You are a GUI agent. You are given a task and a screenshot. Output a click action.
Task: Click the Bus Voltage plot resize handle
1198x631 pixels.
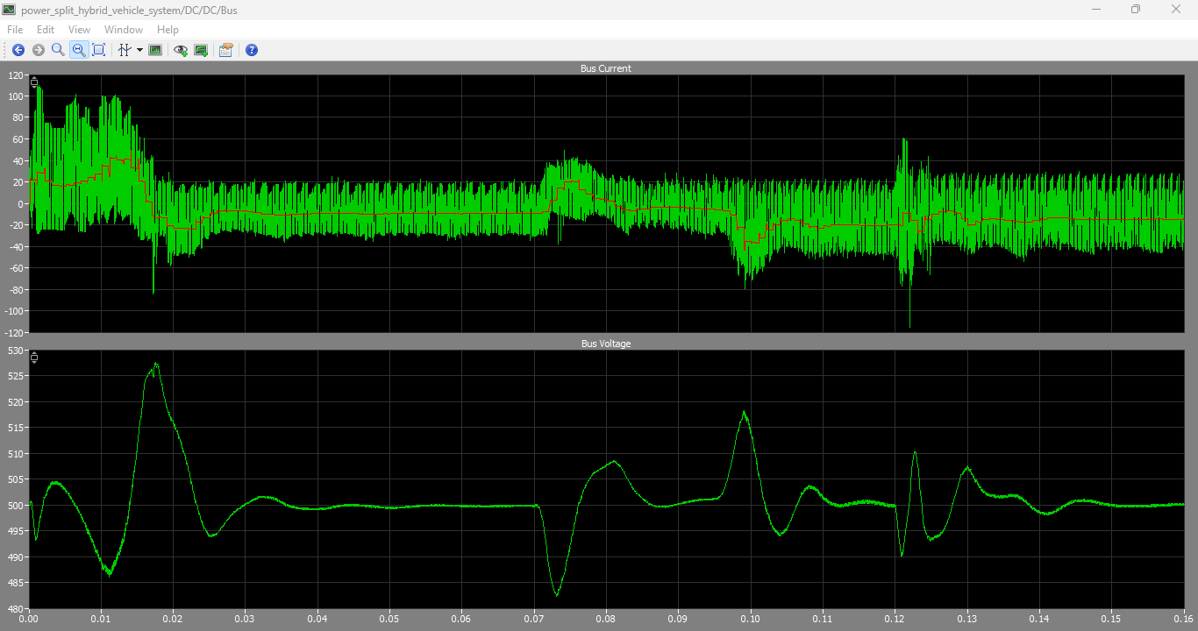(x=34, y=358)
